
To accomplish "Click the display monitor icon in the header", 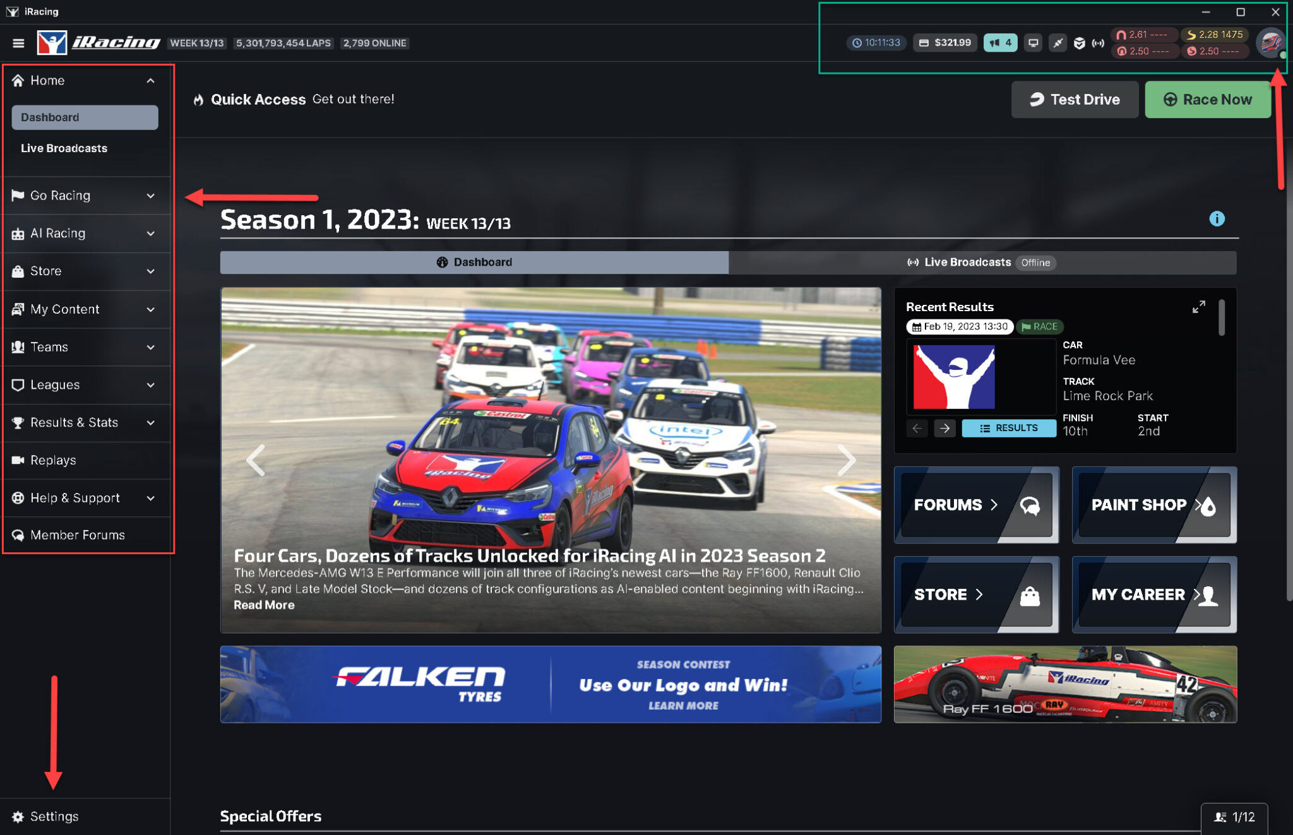I will pyautogui.click(x=1033, y=43).
